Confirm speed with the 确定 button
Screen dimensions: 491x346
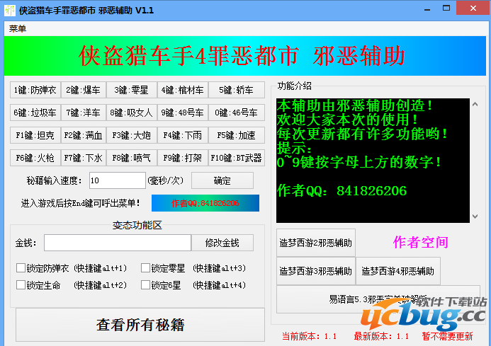click(x=222, y=180)
